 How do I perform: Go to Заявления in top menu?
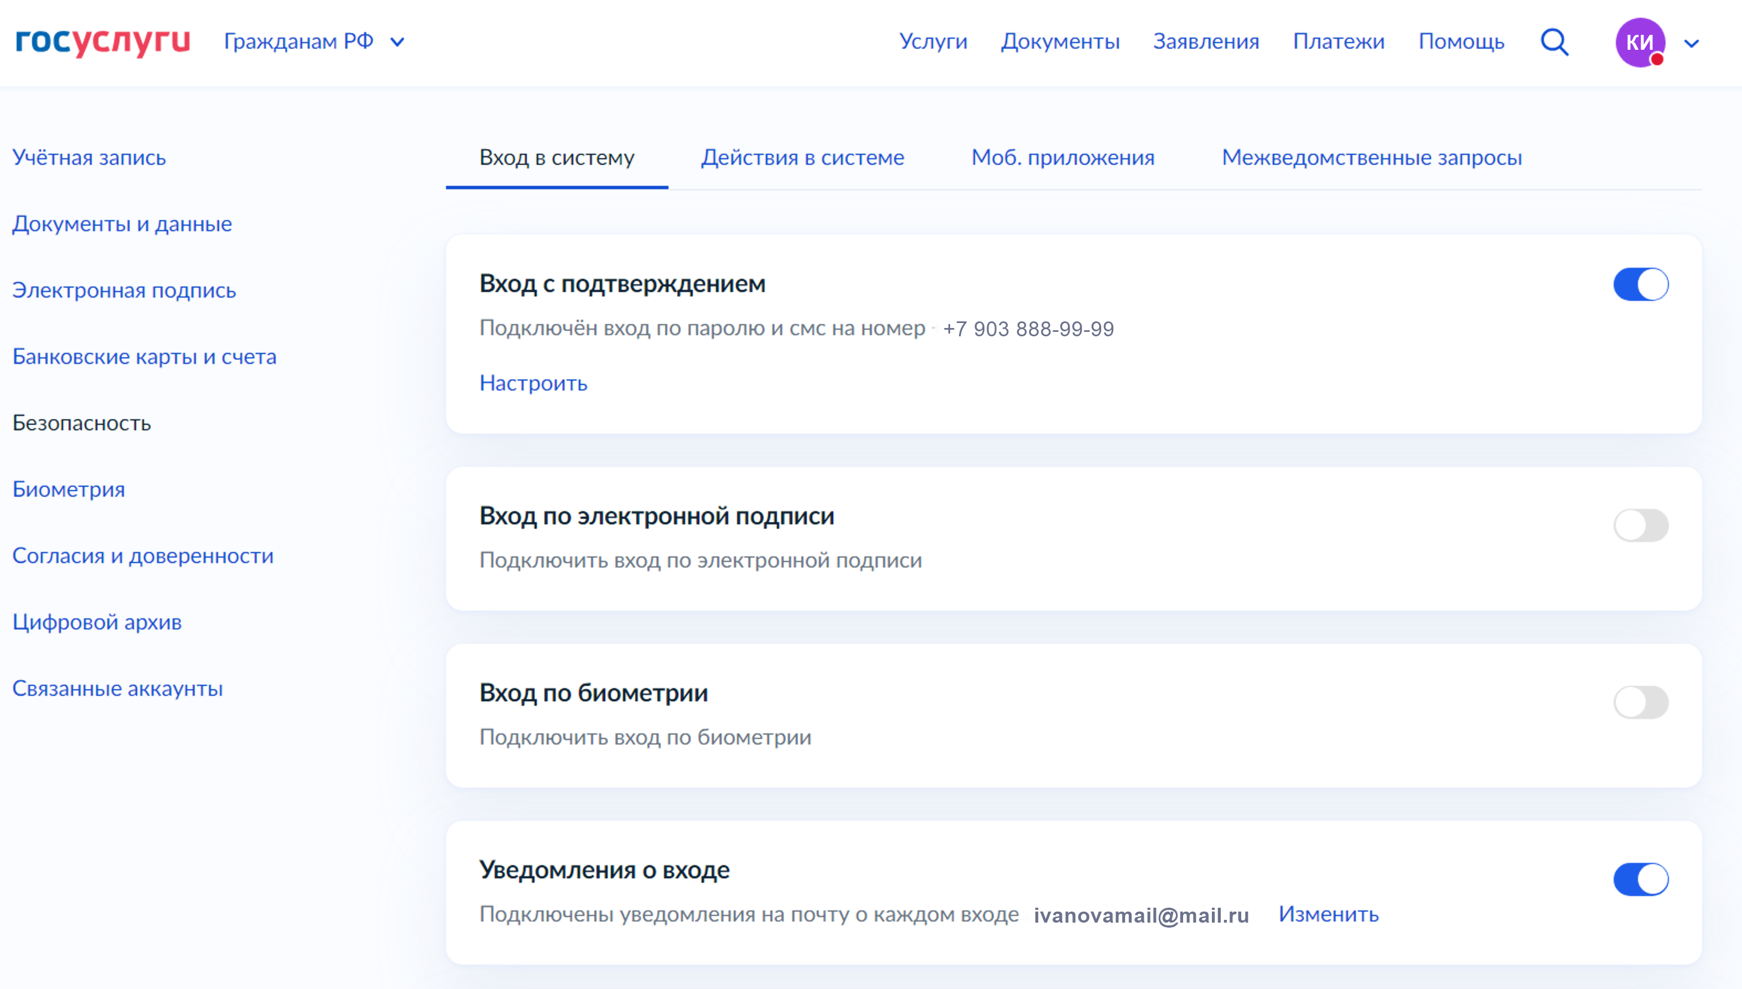pyautogui.click(x=1206, y=41)
